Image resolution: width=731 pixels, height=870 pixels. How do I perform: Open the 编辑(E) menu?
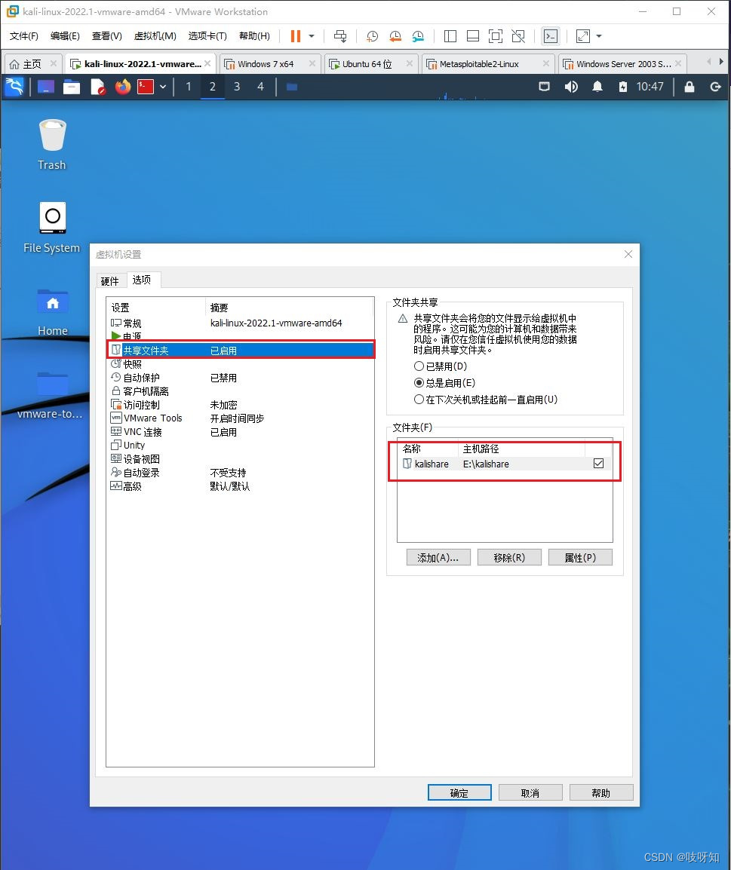(x=65, y=36)
